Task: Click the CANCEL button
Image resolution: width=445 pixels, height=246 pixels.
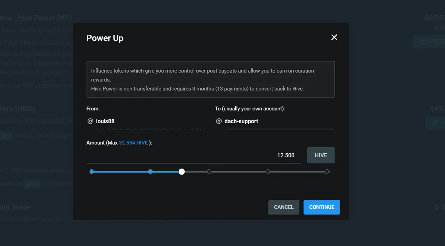Action: 284,207
